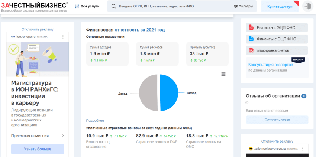Open Магистратура в ИОН РАНХиГС headline
316x157 pixels.
click(x=35, y=93)
